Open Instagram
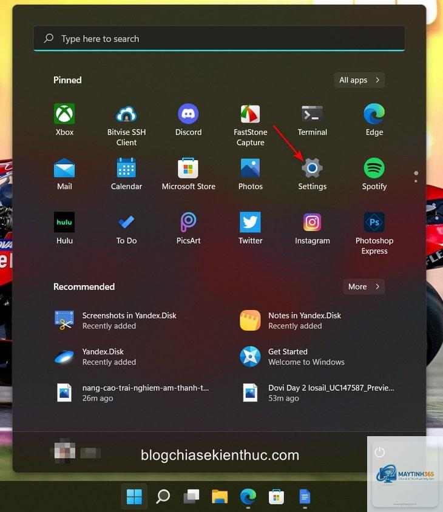 pos(312,228)
